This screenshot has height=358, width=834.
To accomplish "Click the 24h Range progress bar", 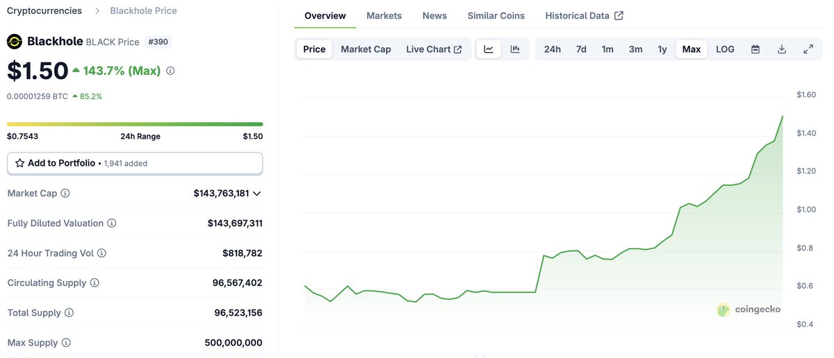I will 135,124.
